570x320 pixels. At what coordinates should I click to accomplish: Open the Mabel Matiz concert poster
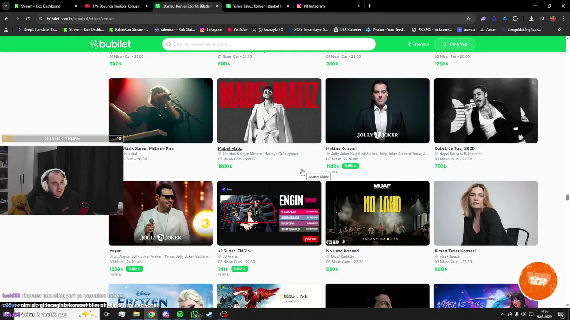coord(269,111)
